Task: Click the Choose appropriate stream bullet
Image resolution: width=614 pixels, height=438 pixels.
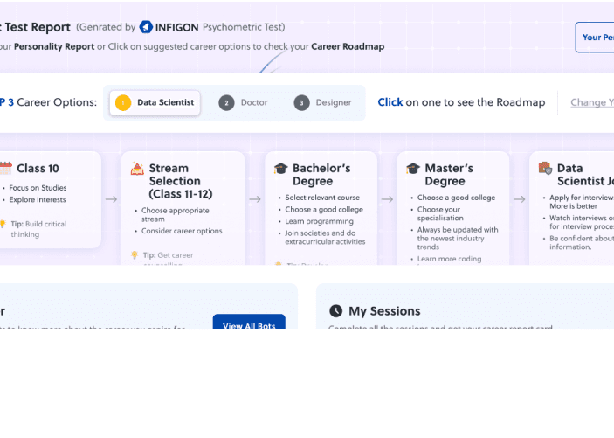Action: click(176, 214)
